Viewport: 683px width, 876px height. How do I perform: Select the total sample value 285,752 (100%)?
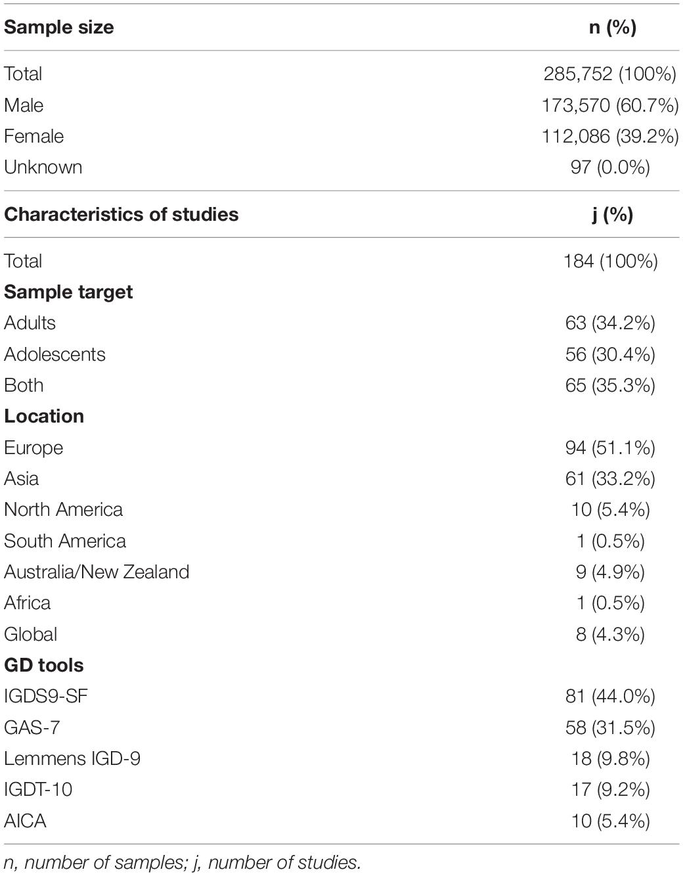pyautogui.click(x=610, y=74)
